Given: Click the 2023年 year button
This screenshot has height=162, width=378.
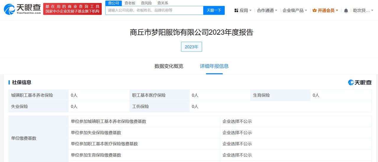Looking at the screenshot, I should click(191, 47).
